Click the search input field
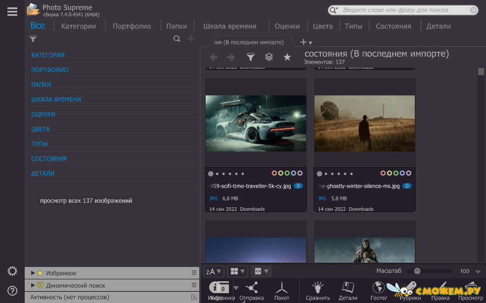This screenshot has height=303, width=486. [403, 10]
